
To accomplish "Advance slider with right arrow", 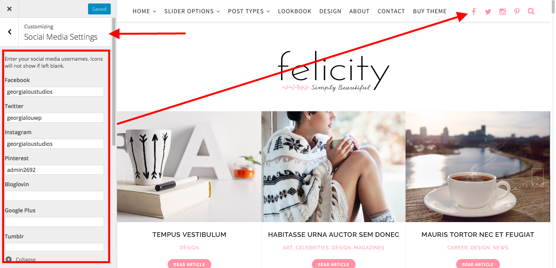I will (x=537, y=178).
